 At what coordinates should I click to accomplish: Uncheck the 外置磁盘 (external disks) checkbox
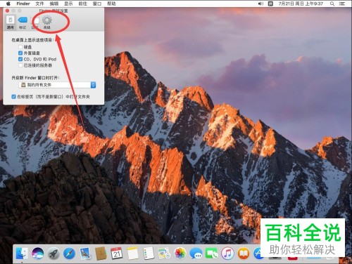pos(20,53)
